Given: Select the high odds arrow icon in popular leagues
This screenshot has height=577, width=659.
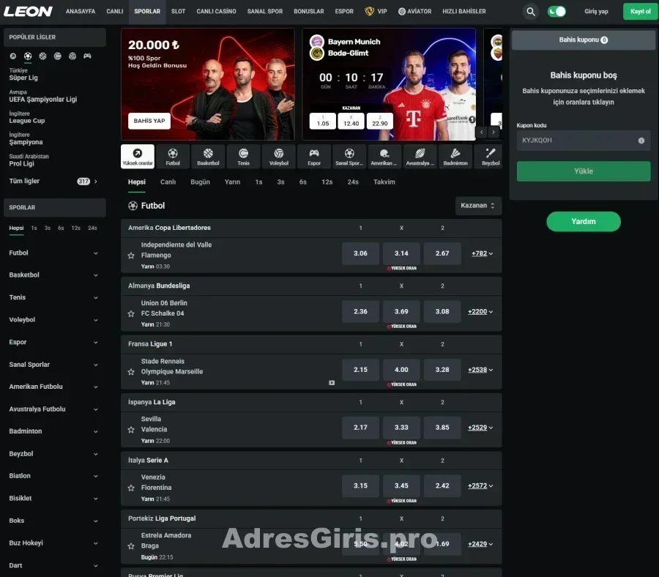Looking at the screenshot, I should (13, 56).
